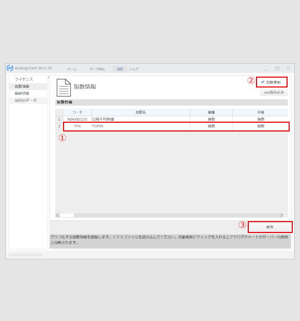Click the コード column header
The width and height of the screenshot is (300, 321).
point(77,112)
